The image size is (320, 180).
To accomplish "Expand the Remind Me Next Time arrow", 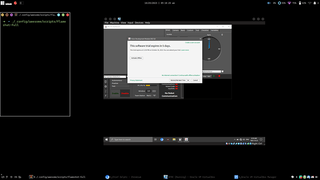I will point(188,80).
